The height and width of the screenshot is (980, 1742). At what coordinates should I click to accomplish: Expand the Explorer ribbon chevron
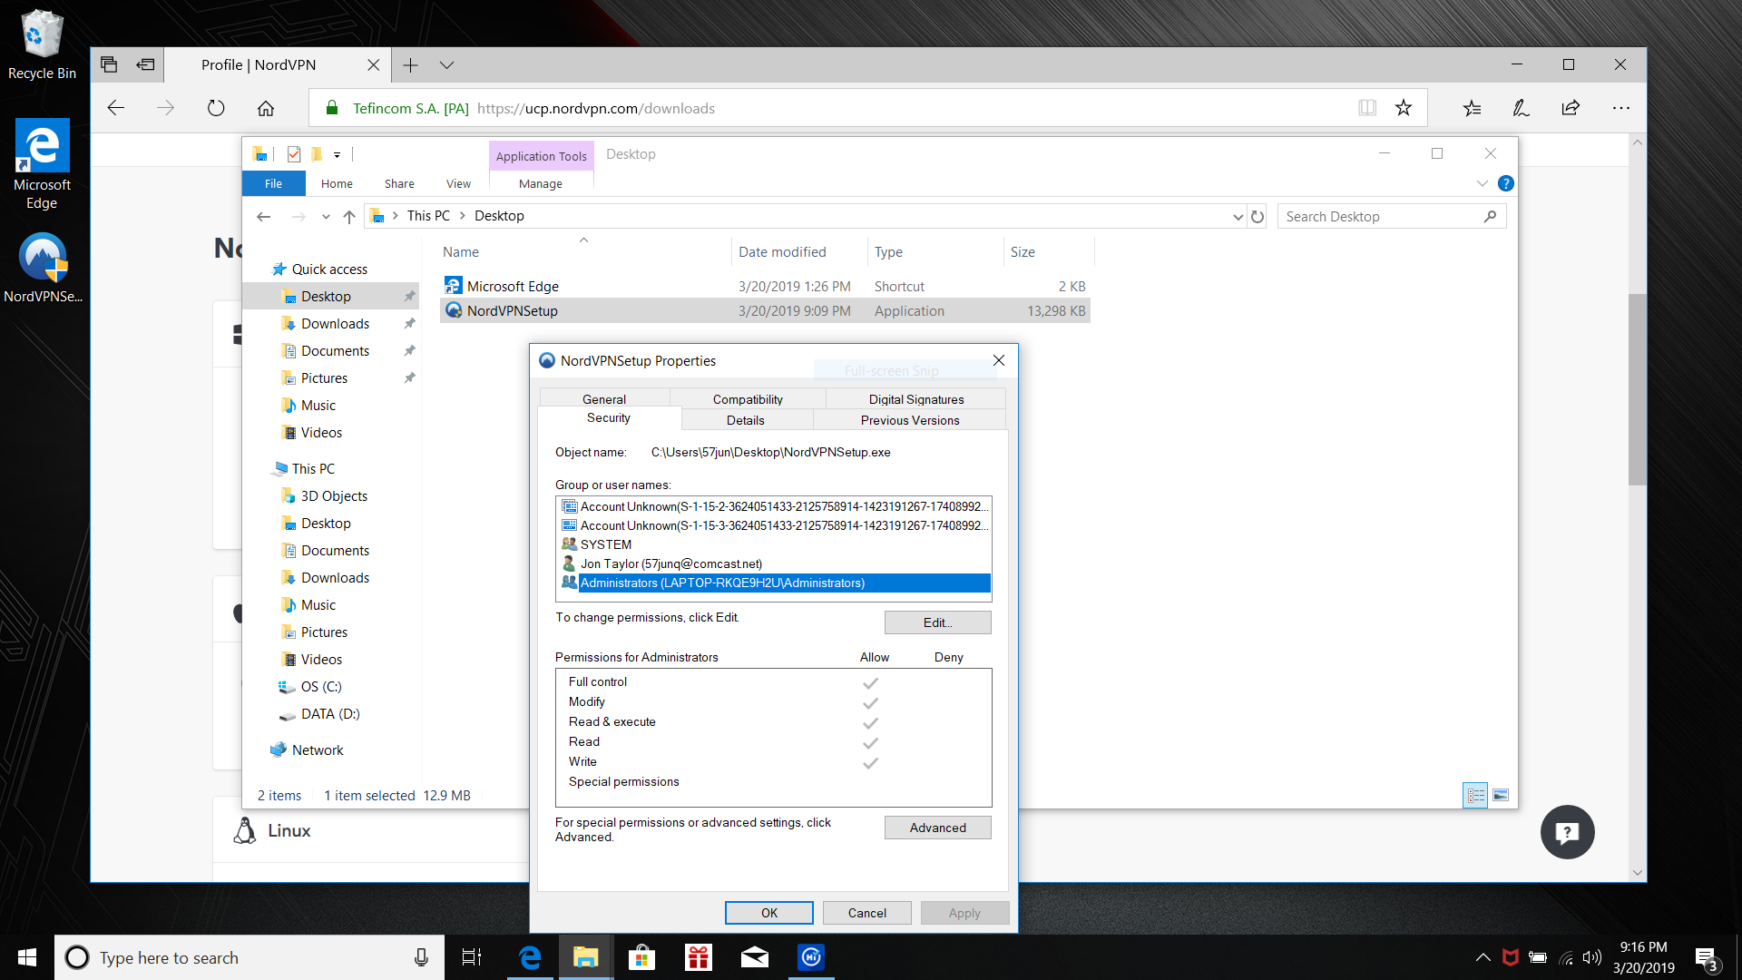click(x=1483, y=183)
